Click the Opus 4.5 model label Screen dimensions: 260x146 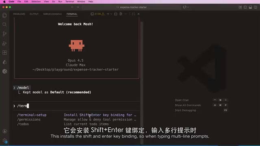(x=76, y=60)
